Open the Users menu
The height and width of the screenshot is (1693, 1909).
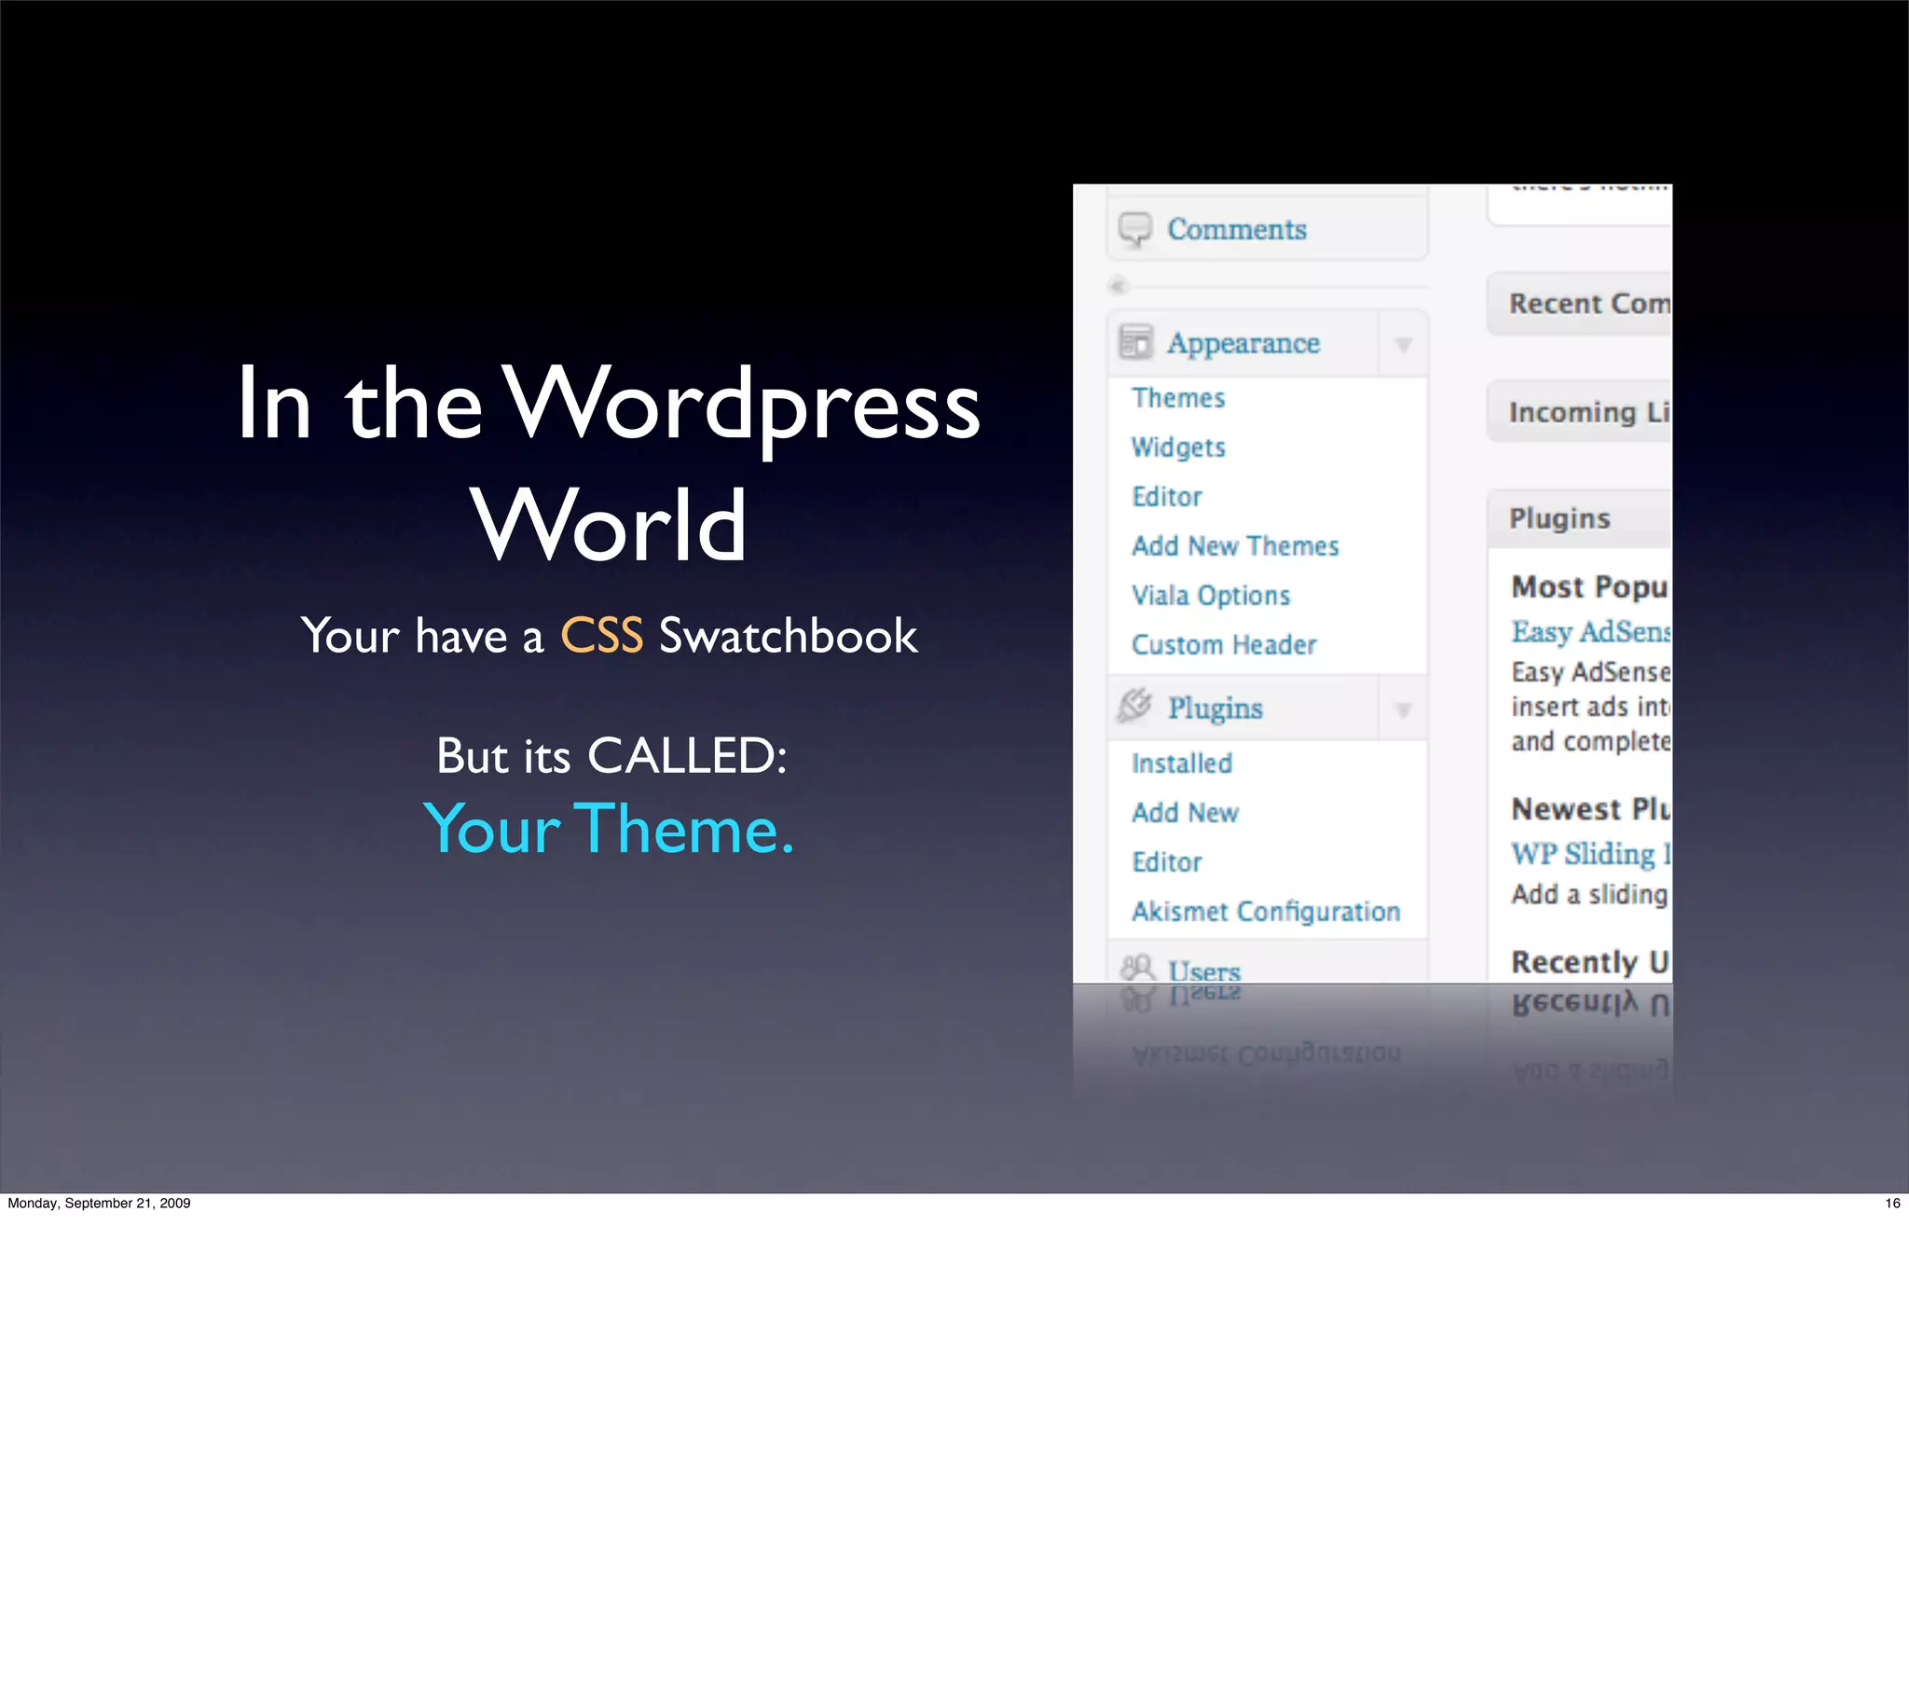coord(1204,970)
